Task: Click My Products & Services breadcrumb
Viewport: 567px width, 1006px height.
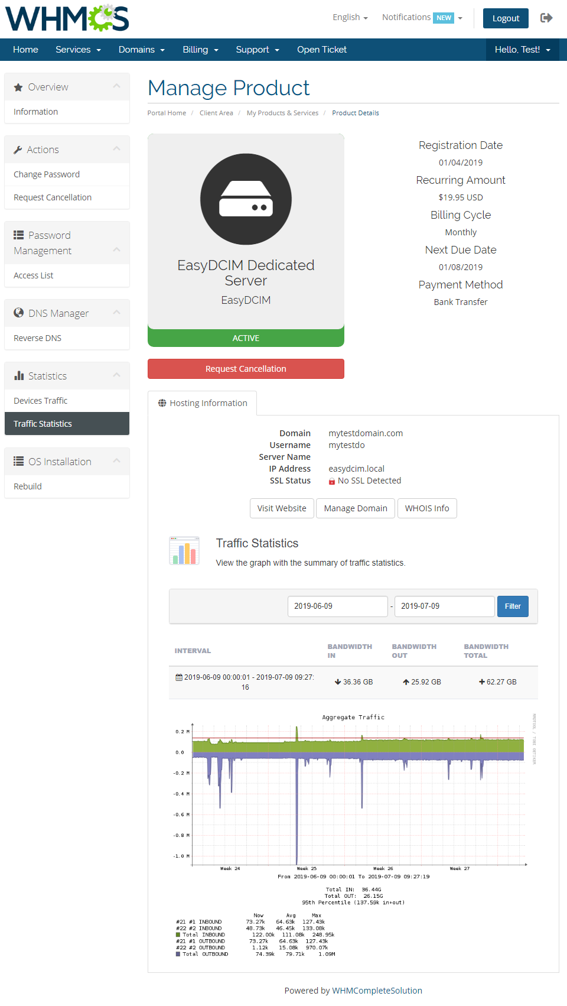Action: coord(282,113)
